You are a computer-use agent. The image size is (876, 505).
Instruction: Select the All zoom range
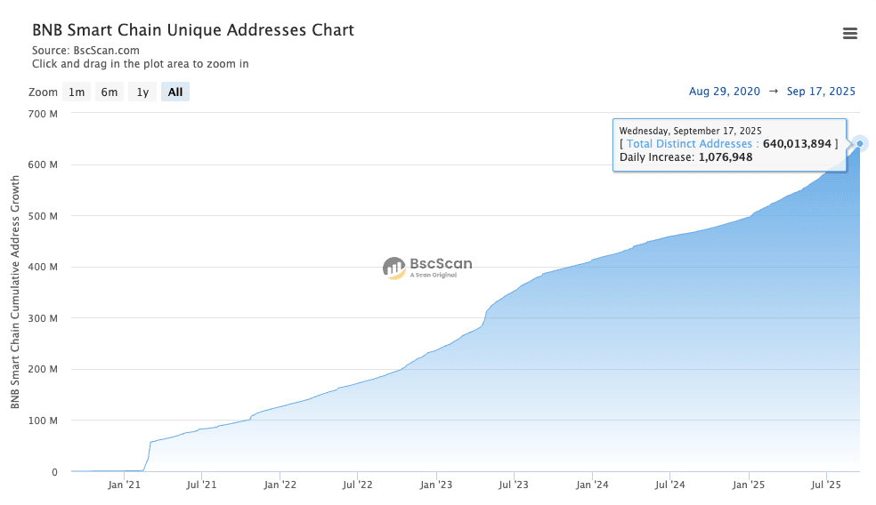point(175,92)
